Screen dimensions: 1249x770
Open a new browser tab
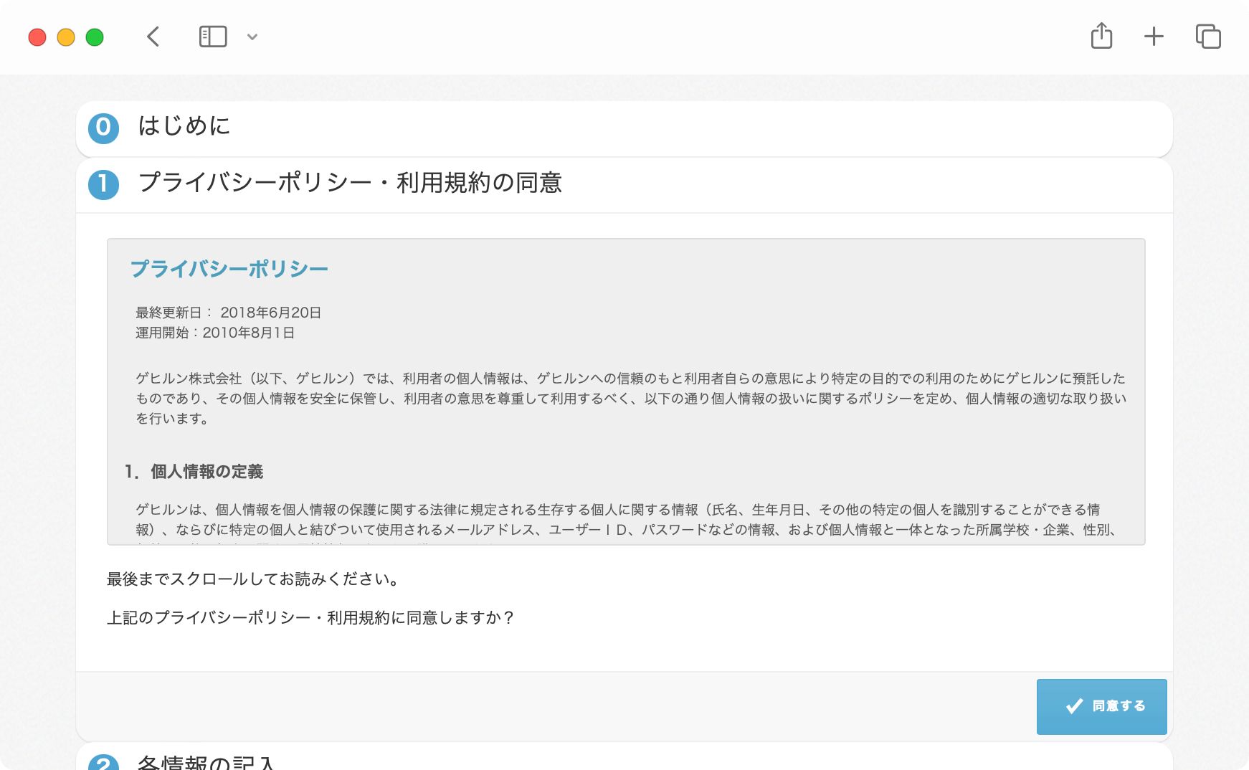click(x=1154, y=36)
